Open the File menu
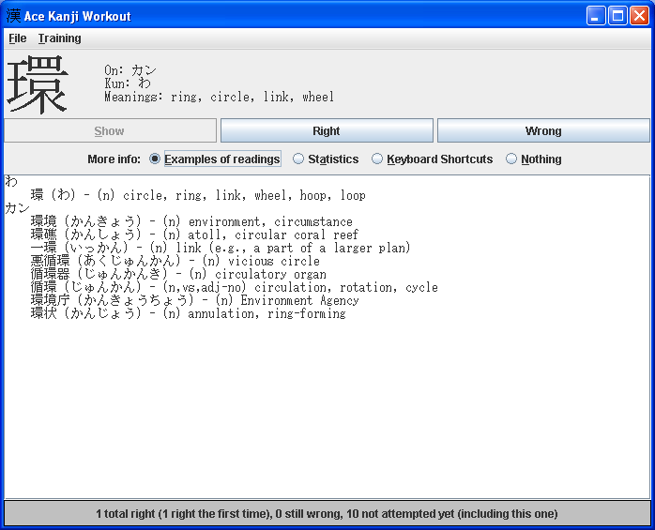Viewport: 655px width, 530px height. pos(18,38)
